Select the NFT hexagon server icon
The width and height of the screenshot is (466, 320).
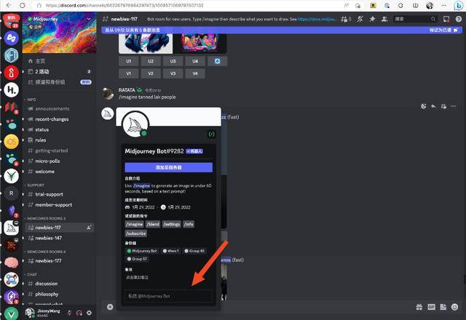coord(12,55)
